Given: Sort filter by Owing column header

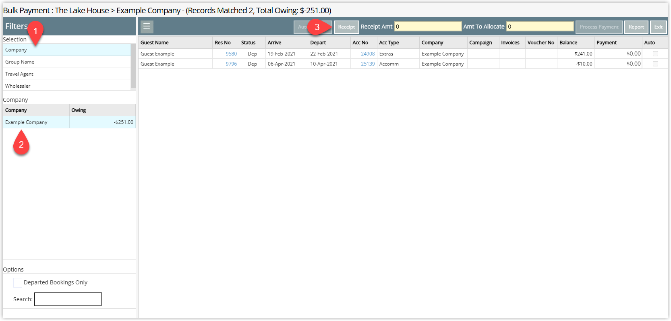Looking at the screenshot, I should click(102, 110).
